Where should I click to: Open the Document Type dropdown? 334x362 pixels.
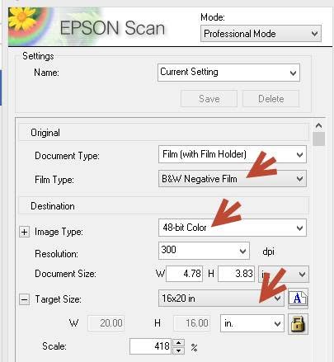[233, 154]
